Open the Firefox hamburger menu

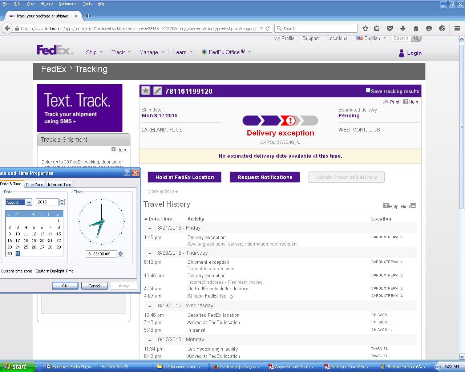(x=457, y=28)
